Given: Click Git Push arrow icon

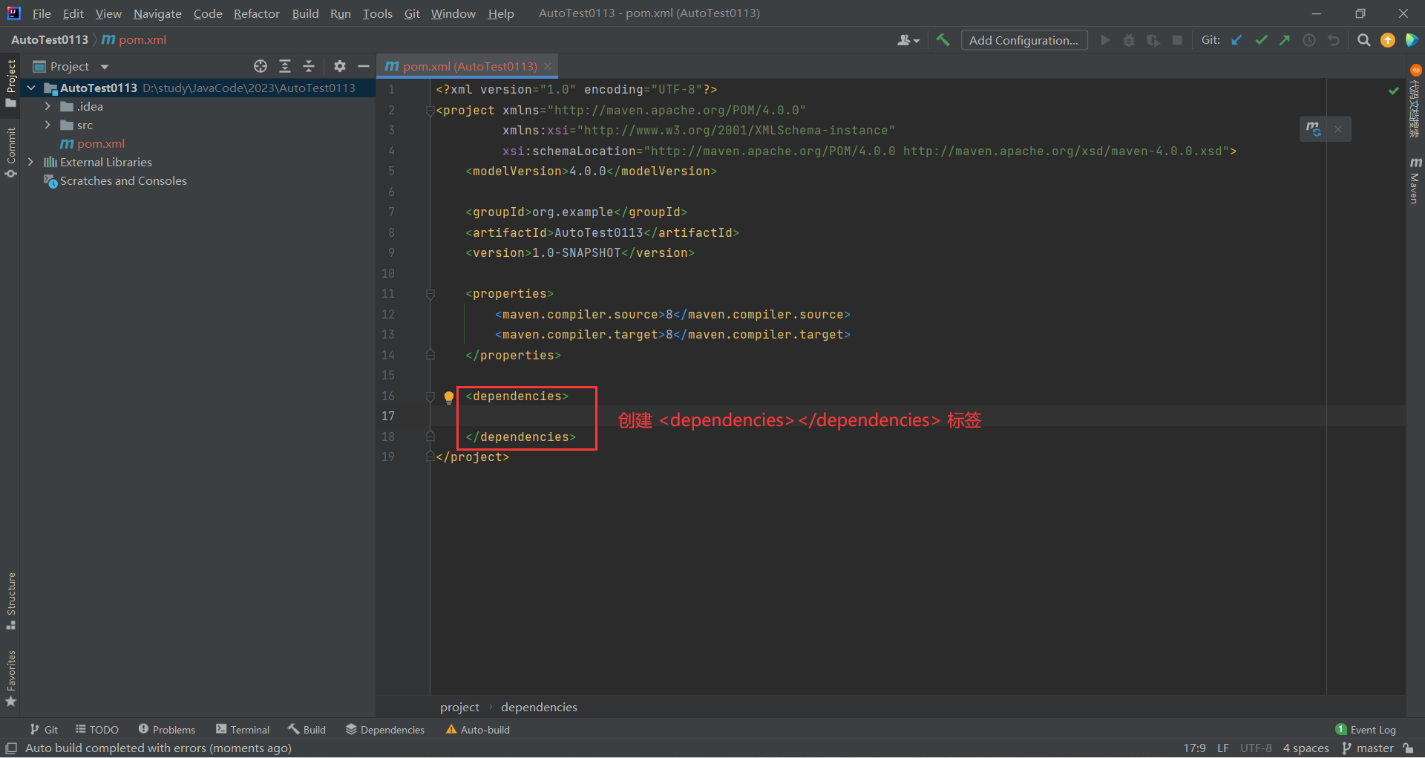Looking at the screenshot, I should click(x=1285, y=40).
